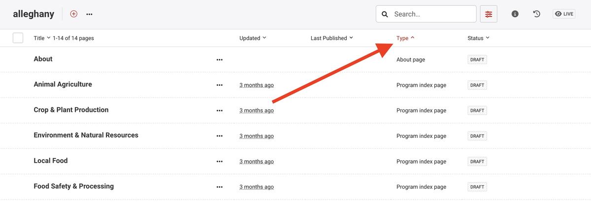591x203 pixels.
Task: Open the Crop & Plant Production page
Action: click(71, 110)
